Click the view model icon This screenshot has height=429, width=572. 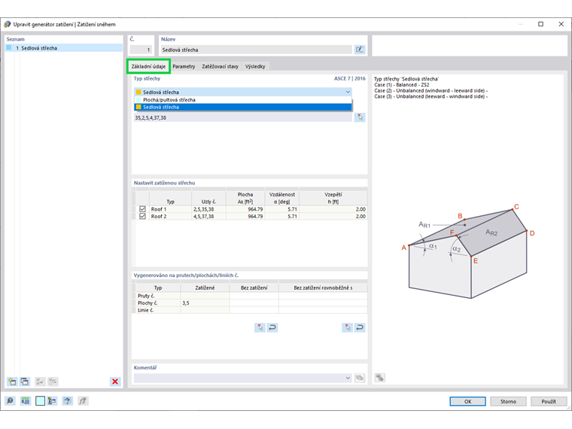coord(67,401)
